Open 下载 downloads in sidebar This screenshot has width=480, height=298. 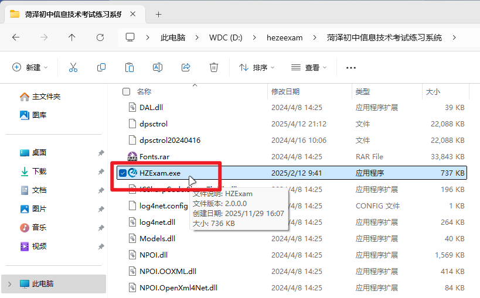(x=33, y=172)
